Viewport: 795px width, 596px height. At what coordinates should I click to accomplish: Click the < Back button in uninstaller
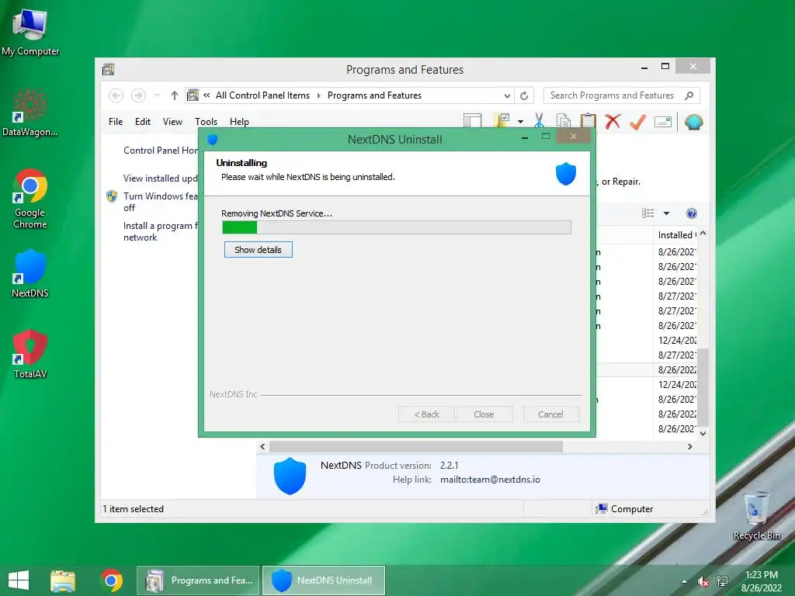[x=427, y=414]
